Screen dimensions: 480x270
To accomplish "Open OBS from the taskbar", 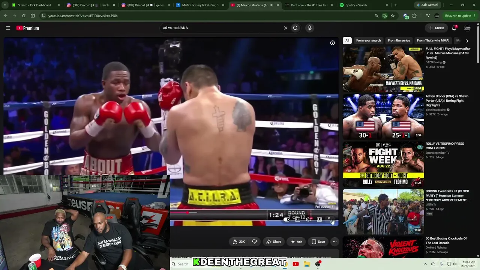I will pos(318,264).
